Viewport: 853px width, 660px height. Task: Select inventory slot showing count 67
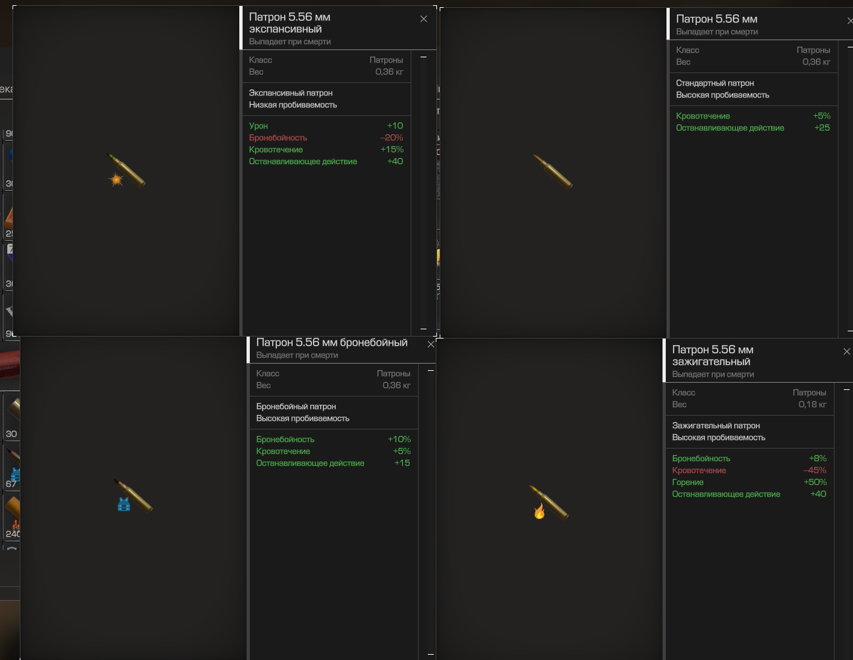12,467
